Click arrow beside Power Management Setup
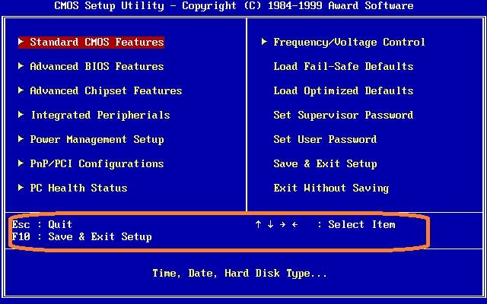This screenshot has width=487, height=304. [21, 138]
